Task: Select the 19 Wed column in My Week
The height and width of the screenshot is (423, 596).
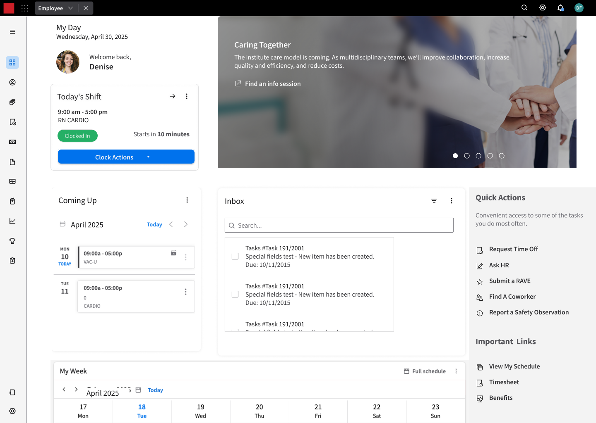Action: pyautogui.click(x=201, y=411)
